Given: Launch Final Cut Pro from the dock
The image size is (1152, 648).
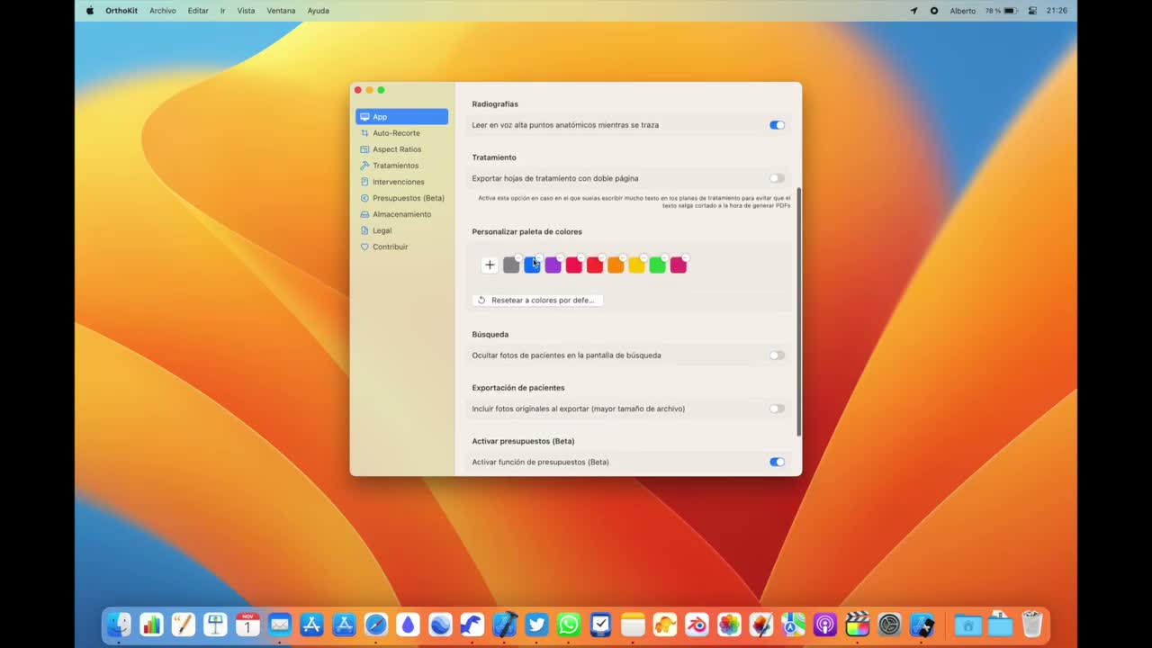Looking at the screenshot, I should (x=858, y=624).
